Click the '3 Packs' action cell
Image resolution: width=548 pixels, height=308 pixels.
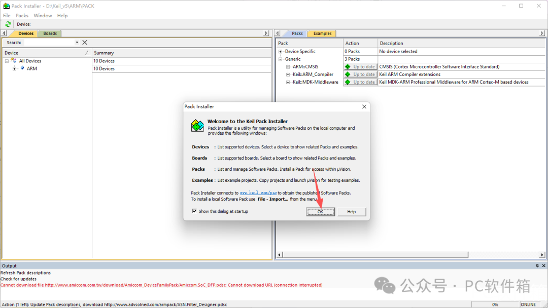coord(352,59)
